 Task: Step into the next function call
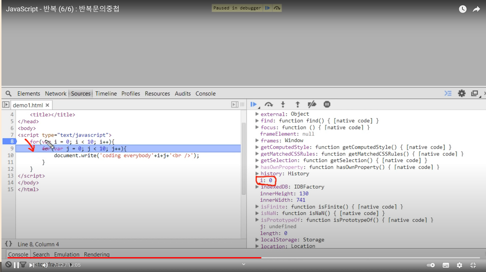[x=282, y=105]
